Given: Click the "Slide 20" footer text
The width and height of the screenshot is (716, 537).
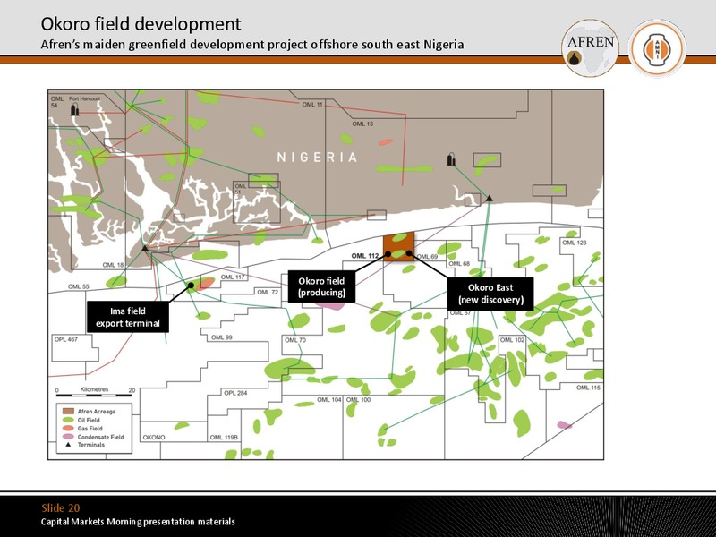Looking at the screenshot, I should pyautogui.click(x=60, y=507).
